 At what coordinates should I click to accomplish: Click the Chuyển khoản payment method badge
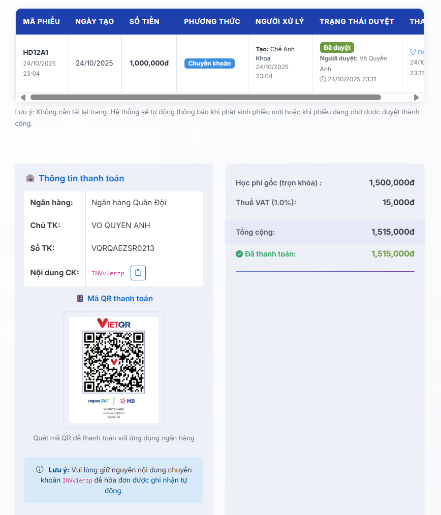pos(209,63)
